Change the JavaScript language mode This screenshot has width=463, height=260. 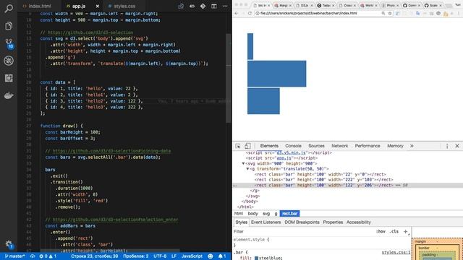point(192,256)
